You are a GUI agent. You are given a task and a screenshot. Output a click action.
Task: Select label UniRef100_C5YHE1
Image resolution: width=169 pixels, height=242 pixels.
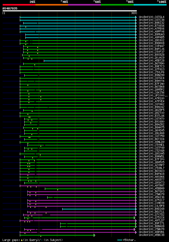[152, 145]
